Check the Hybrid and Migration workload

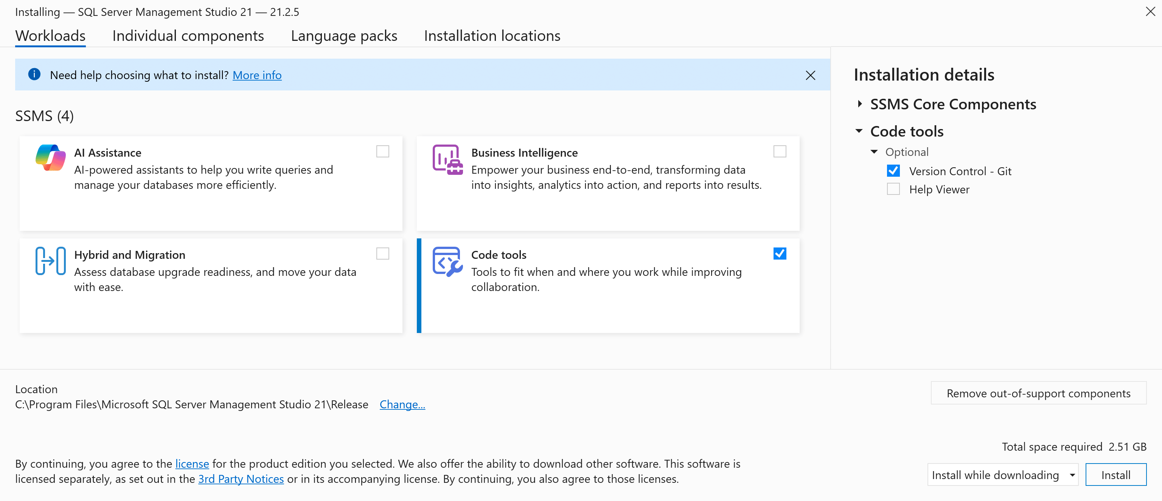click(x=382, y=254)
